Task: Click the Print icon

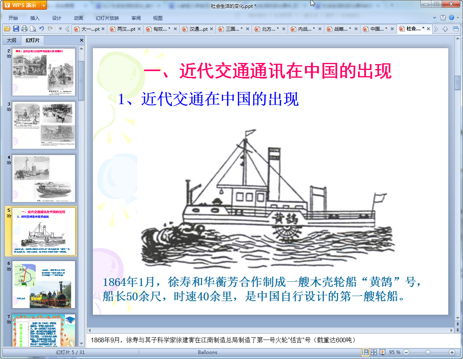Action: click(x=24, y=29)
